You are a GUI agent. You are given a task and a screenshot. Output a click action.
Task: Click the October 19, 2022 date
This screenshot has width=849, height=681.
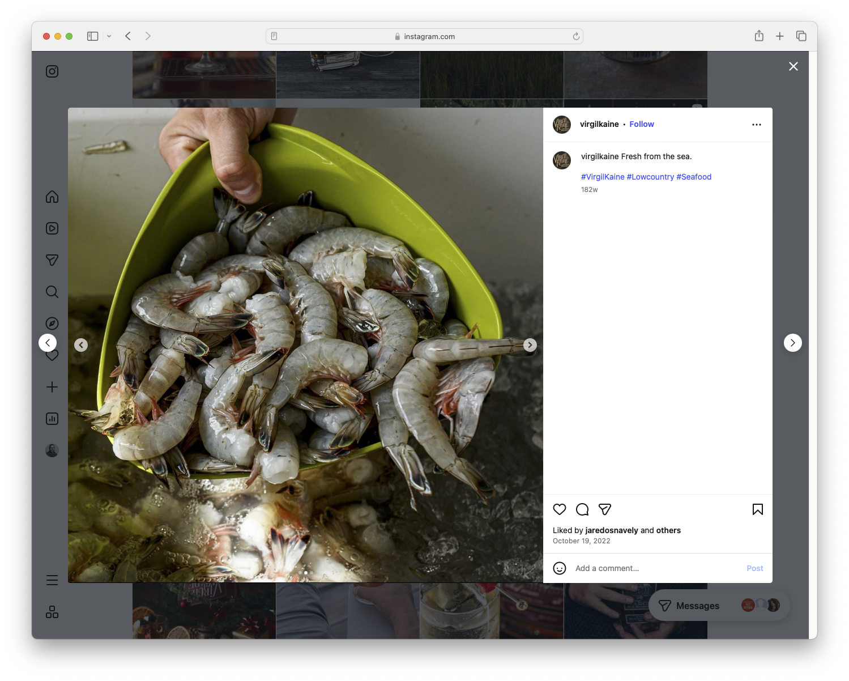pos(582,541)
